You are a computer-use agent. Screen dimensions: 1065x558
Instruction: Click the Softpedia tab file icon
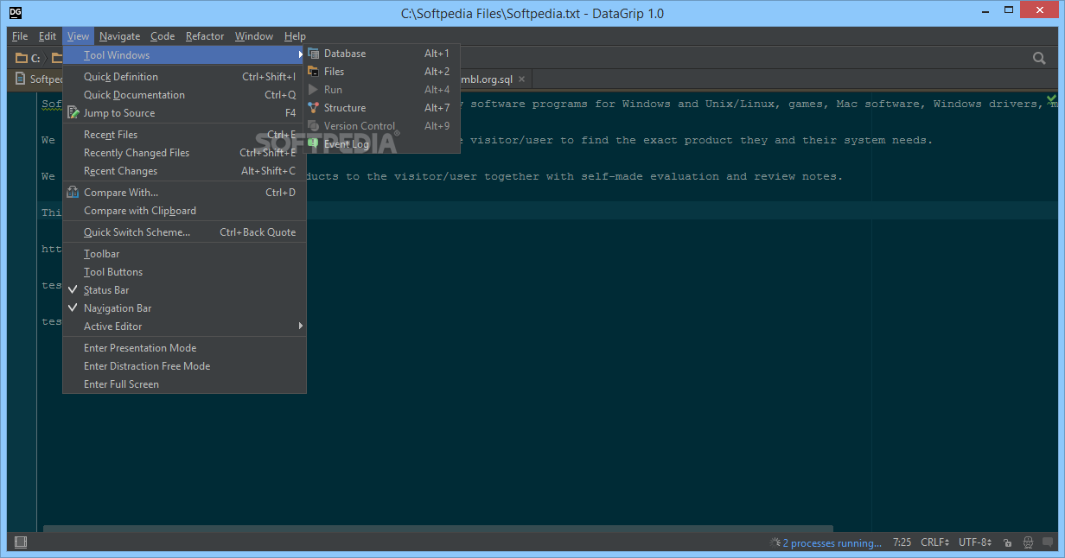click(22, 79)
